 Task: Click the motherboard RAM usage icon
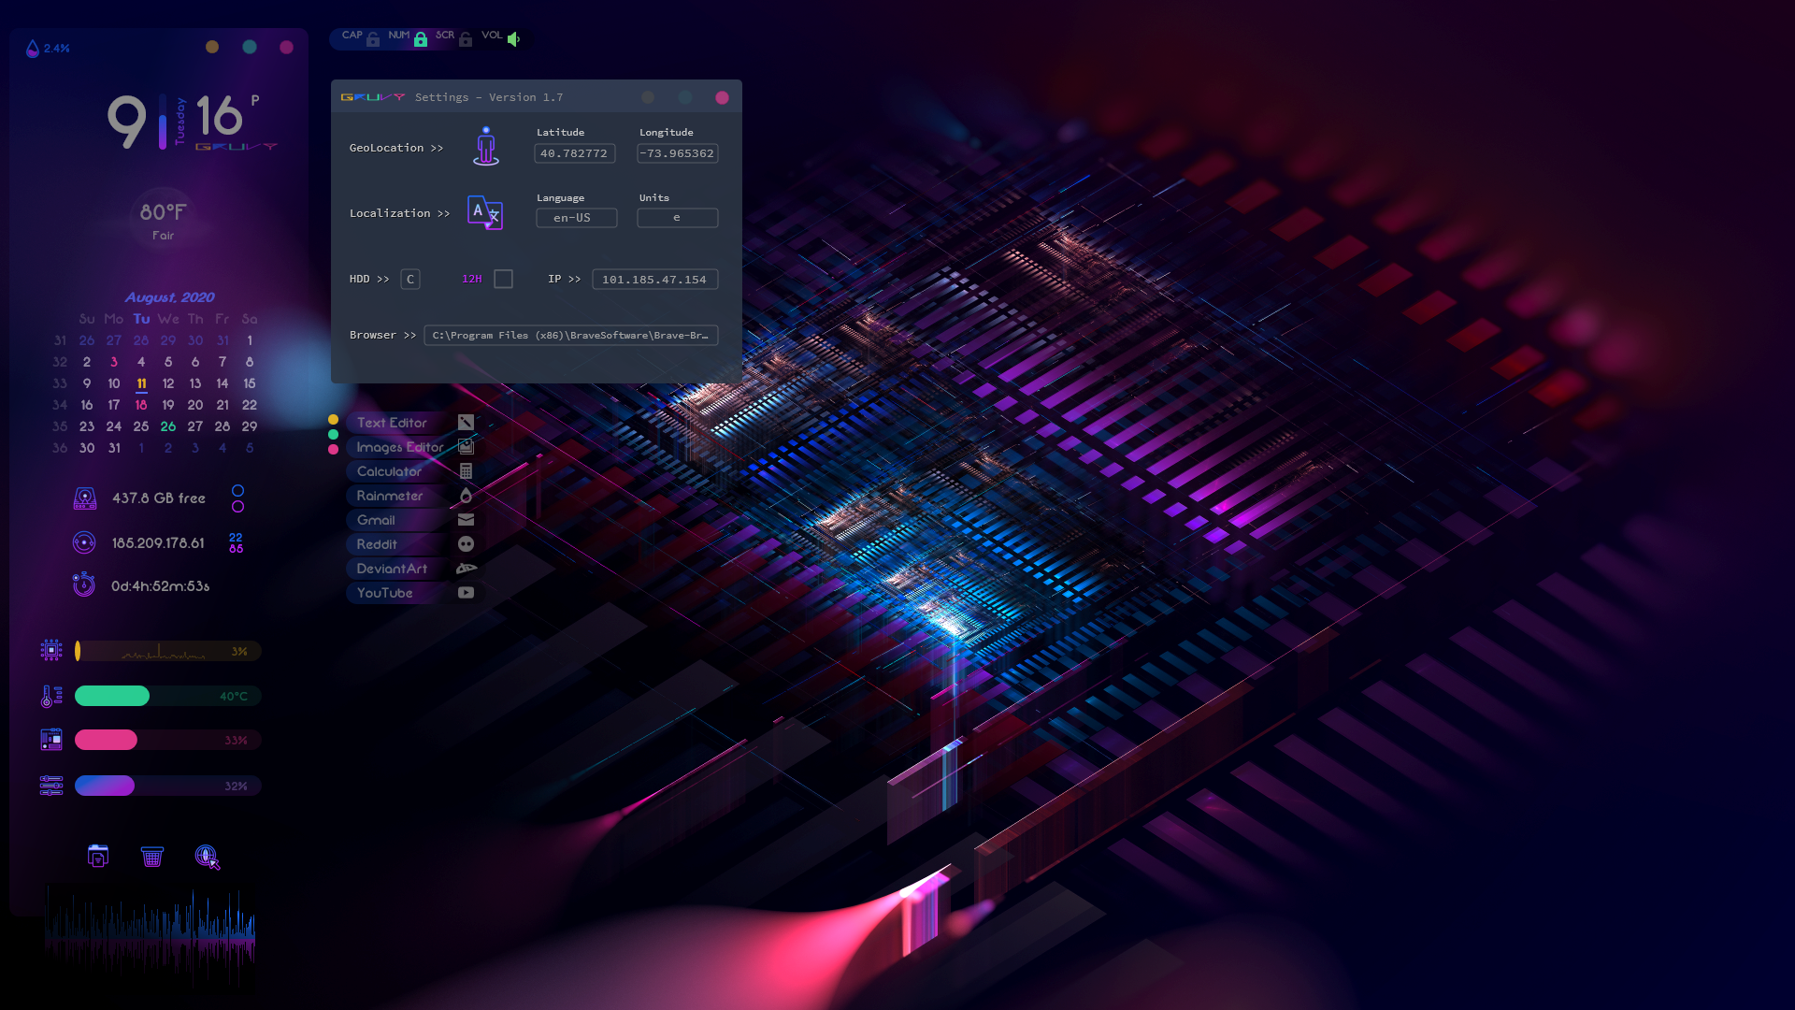point(51,740)
